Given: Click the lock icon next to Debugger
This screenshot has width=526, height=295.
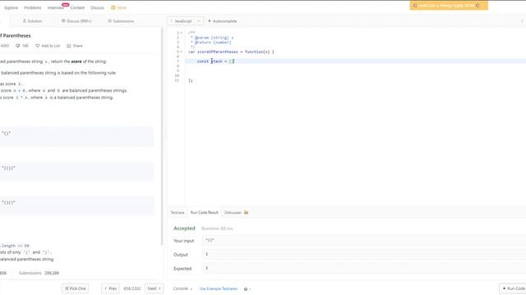Looking at the screenshot, I should 246,212.
